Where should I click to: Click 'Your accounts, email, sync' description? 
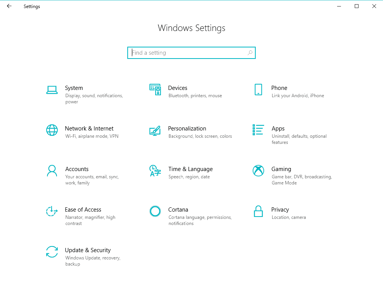coord(92,179)
